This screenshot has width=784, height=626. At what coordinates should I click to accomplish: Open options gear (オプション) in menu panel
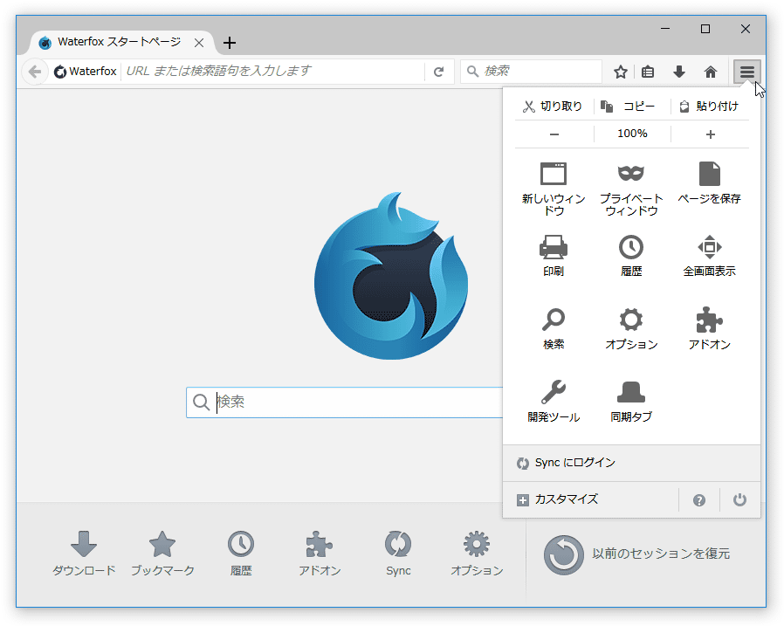631,328
